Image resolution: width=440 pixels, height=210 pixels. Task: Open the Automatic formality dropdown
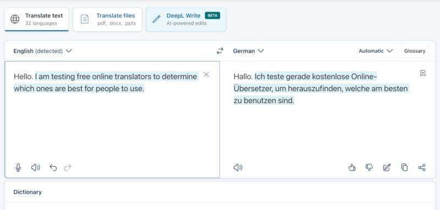pyautogui.click(x=376, y=51)
